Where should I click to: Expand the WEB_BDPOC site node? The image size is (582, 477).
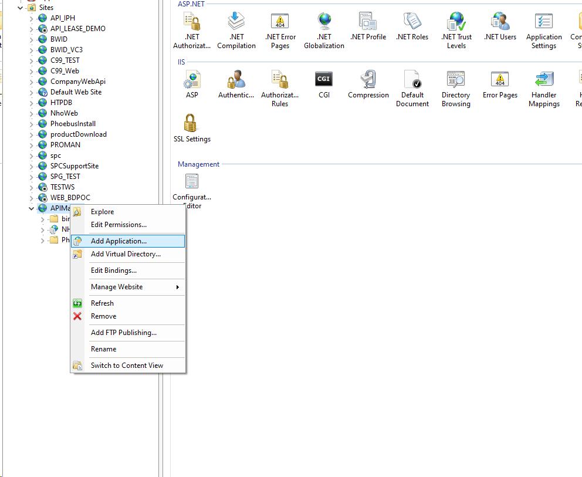pyautogui.click(x=32, y=198)
